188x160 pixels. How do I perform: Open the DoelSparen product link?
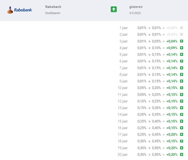click(53, 13)
